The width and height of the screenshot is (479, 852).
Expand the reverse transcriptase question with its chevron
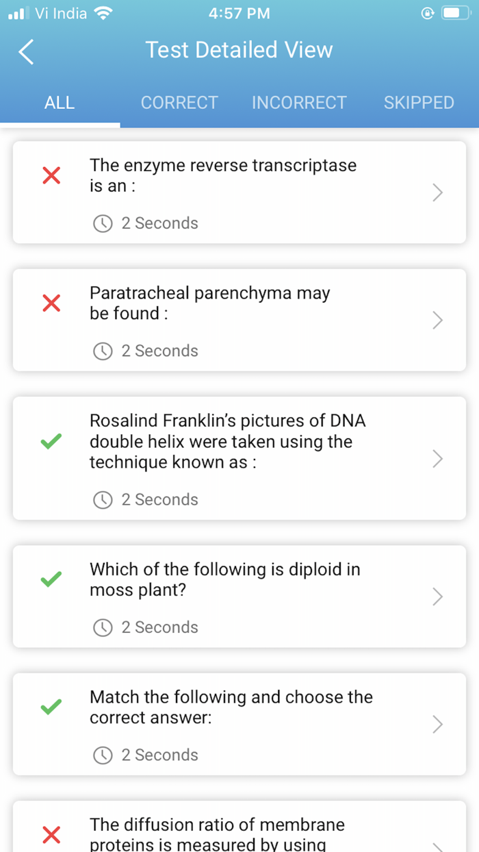coord(437,192)
